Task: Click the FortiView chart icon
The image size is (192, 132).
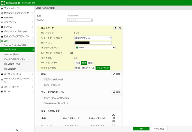Action: (2, 18)
